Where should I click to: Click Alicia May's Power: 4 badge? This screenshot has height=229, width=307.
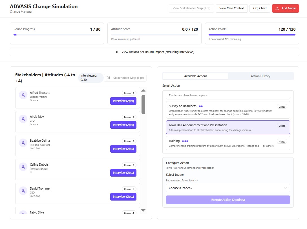point(129,117)
